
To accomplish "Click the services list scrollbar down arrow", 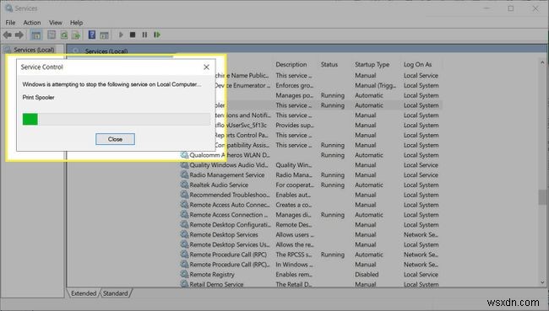I will (542, 282).
